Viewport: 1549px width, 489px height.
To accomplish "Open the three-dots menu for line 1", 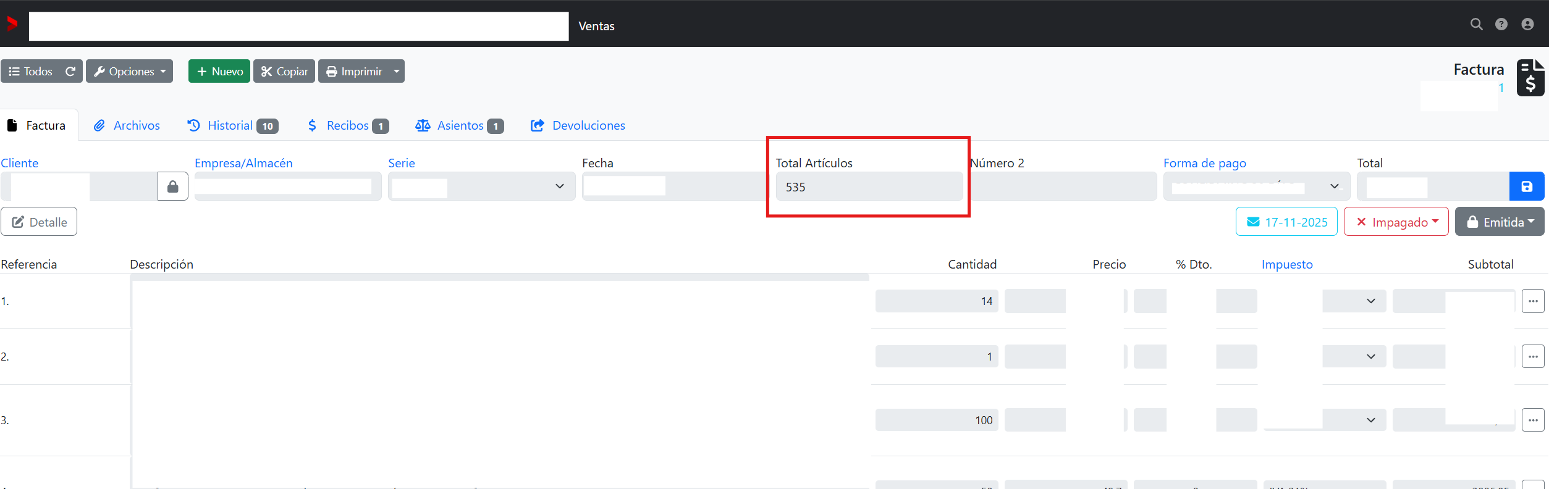I will tap(1532, 301).
